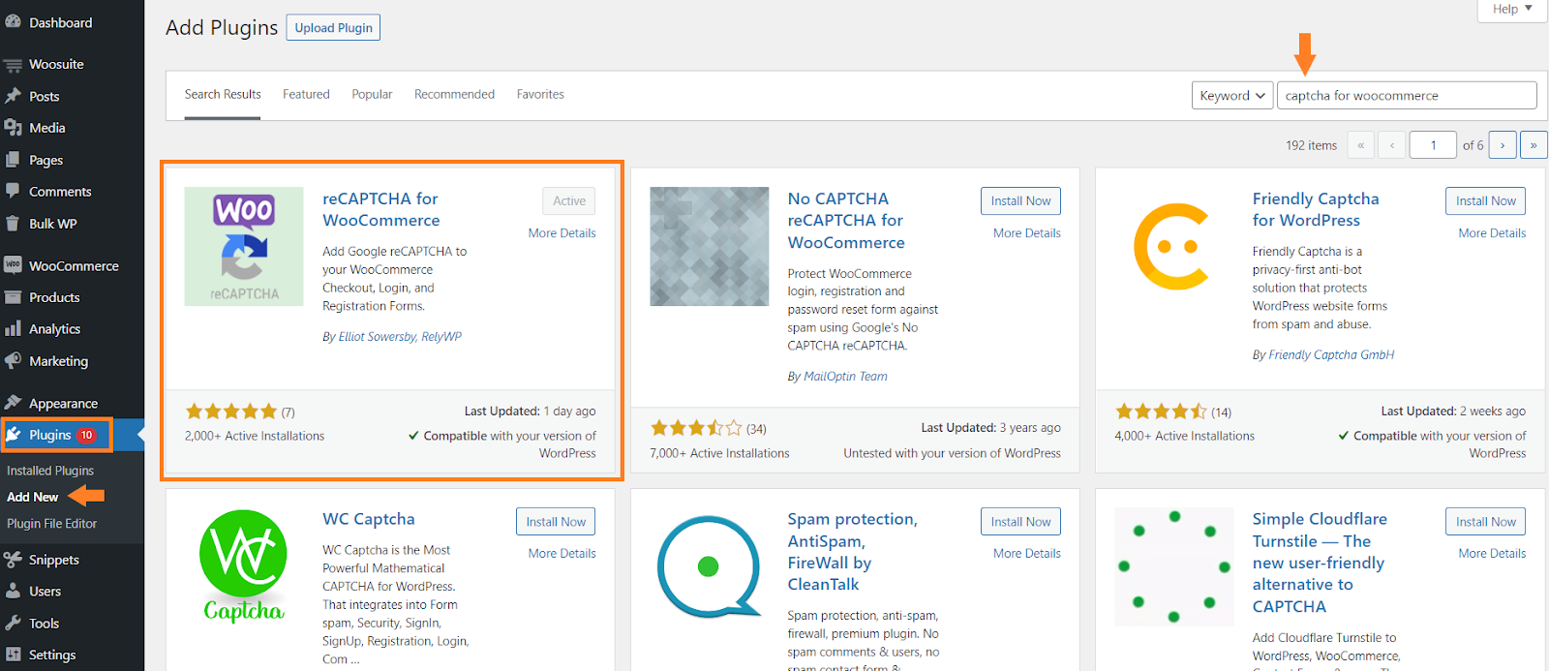Click the Pages icon in the sidebar
This screenshot has height=671, width=1549.
click(13, 160)
